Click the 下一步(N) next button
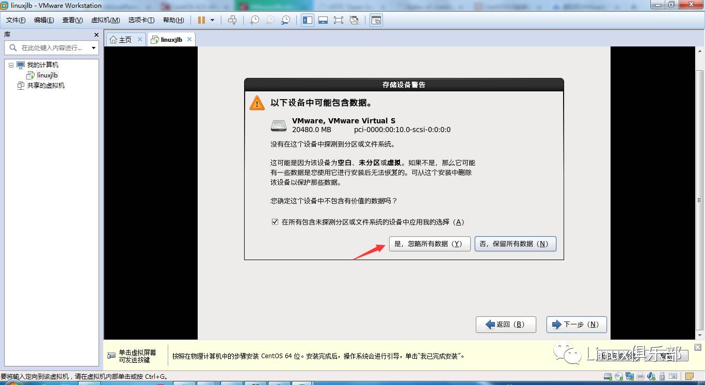This screenshot has width=705, height=385. pos(576,325)
